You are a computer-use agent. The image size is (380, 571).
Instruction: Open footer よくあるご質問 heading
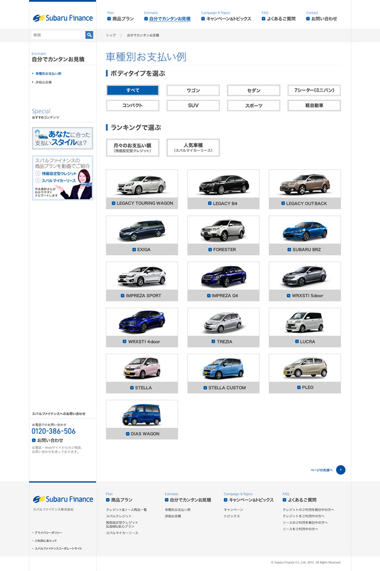tap(300, 500)
